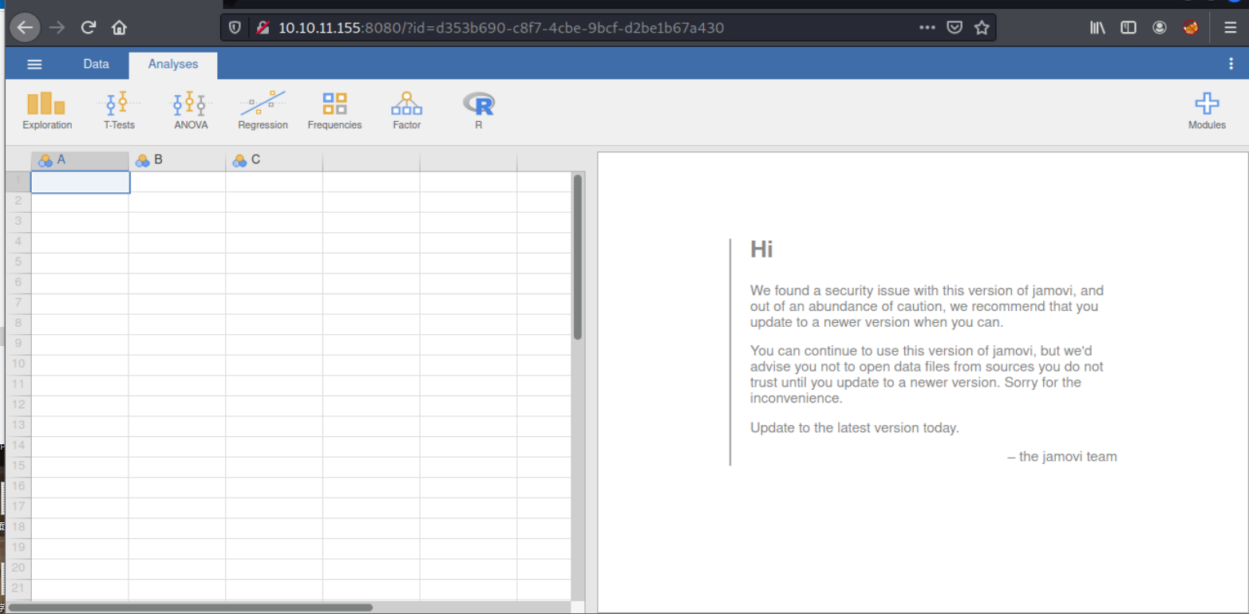
Task: Open the R editor module
Action: point(478,111)
